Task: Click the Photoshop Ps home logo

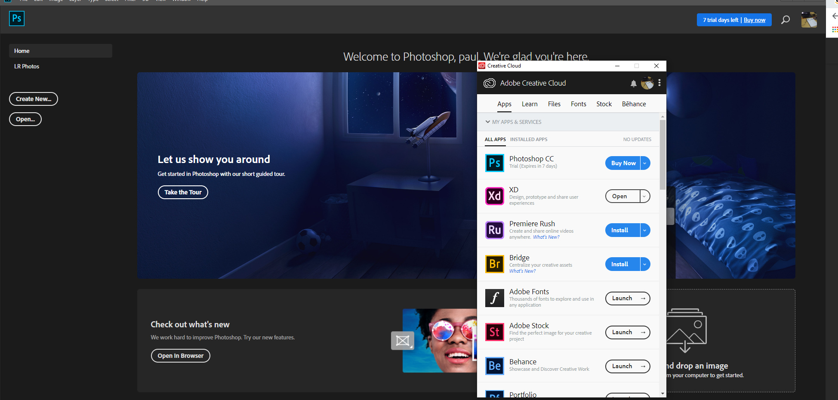Action: [17, 18]
